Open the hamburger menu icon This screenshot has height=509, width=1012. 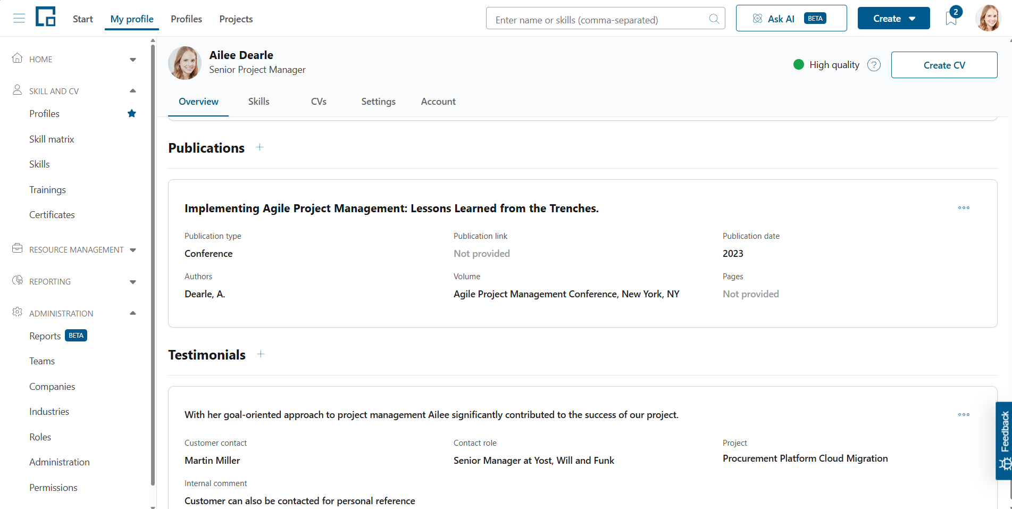(x=19, y=19)
